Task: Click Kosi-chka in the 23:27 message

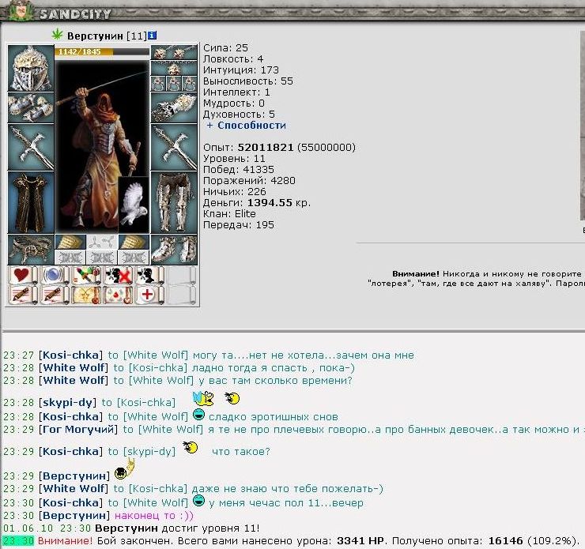Action: tap(71, 355)
